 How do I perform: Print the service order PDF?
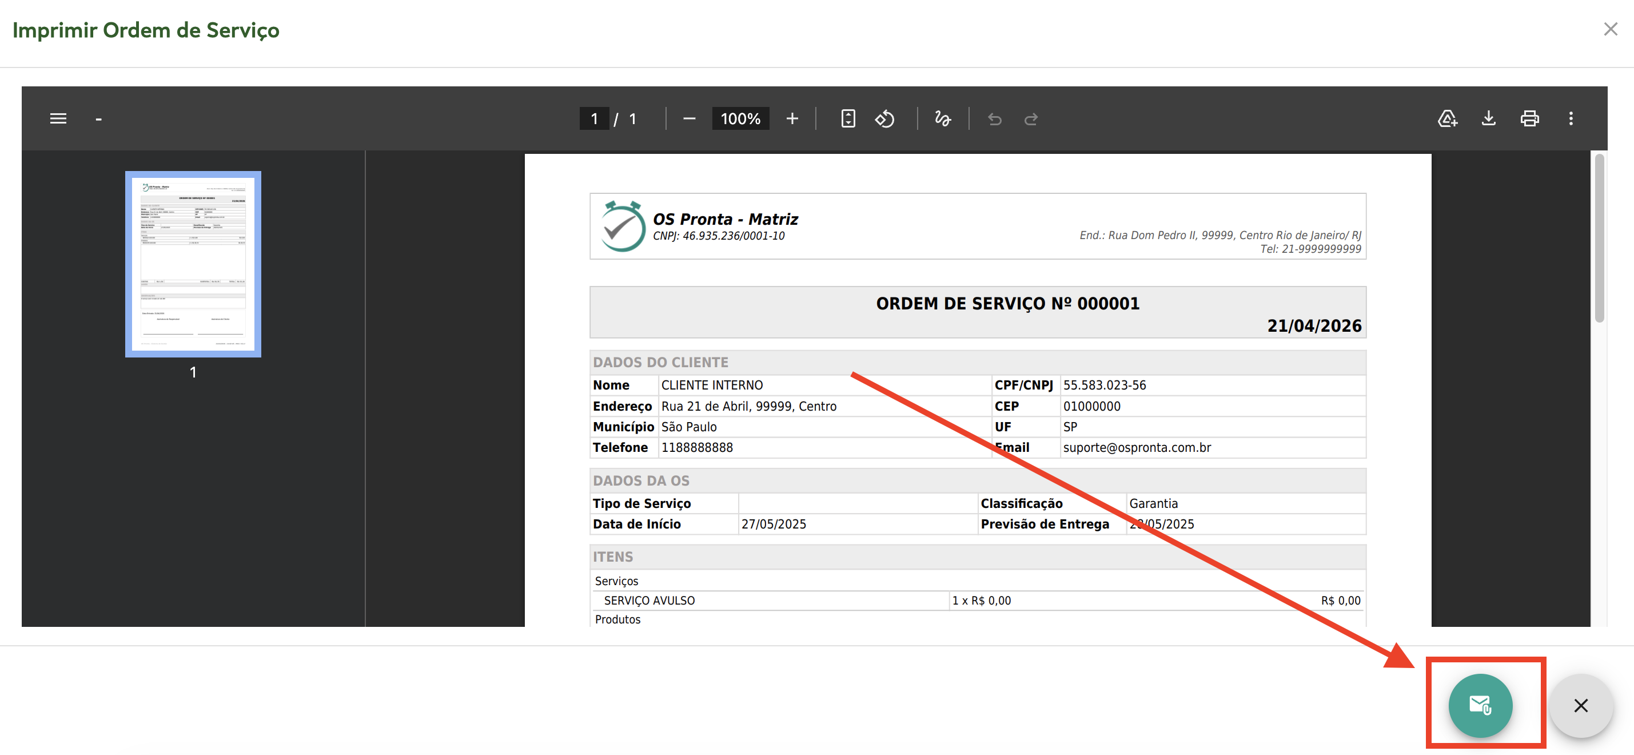[x=1529, y=118]
